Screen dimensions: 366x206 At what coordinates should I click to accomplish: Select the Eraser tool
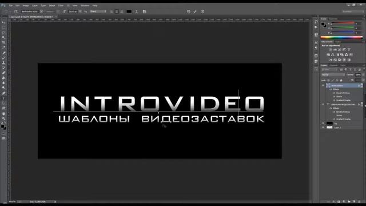[3, 73]
